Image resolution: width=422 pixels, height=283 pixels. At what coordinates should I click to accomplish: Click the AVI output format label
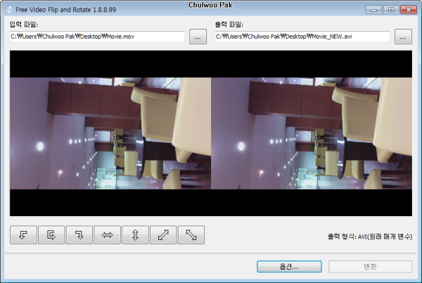(x=369, y=237)
